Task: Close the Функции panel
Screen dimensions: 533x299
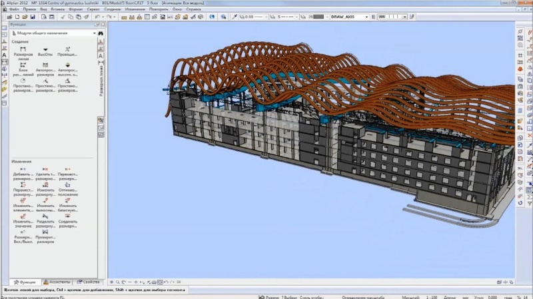Action: pos(103,25)
